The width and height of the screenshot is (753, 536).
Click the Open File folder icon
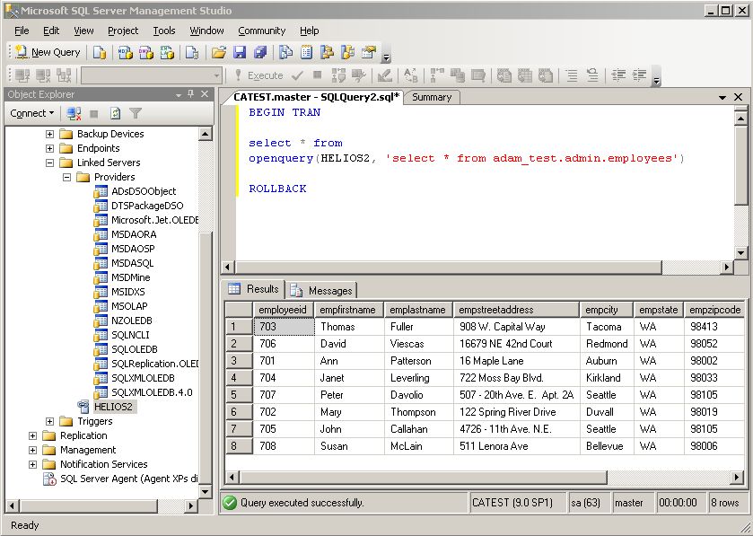pyautogui.click(x=218, y=52)
